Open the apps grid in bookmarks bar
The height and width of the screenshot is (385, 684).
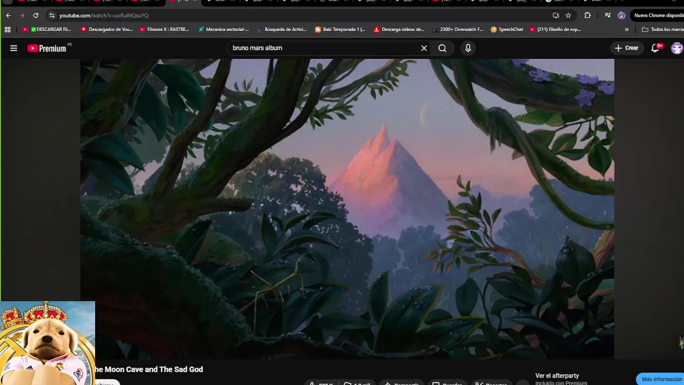click(7, 29)
